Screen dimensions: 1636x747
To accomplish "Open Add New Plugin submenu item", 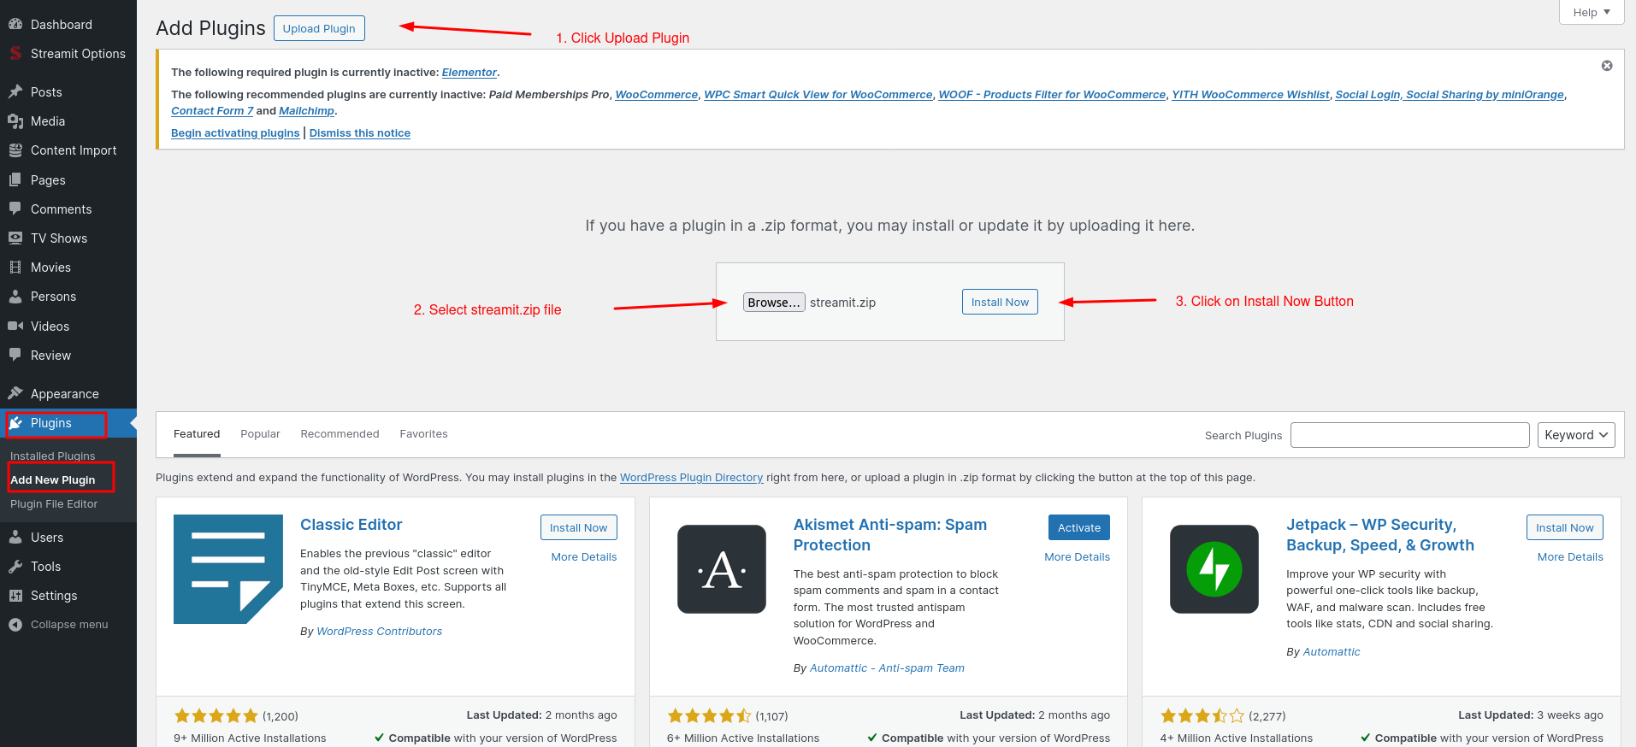I will [53, 480].
